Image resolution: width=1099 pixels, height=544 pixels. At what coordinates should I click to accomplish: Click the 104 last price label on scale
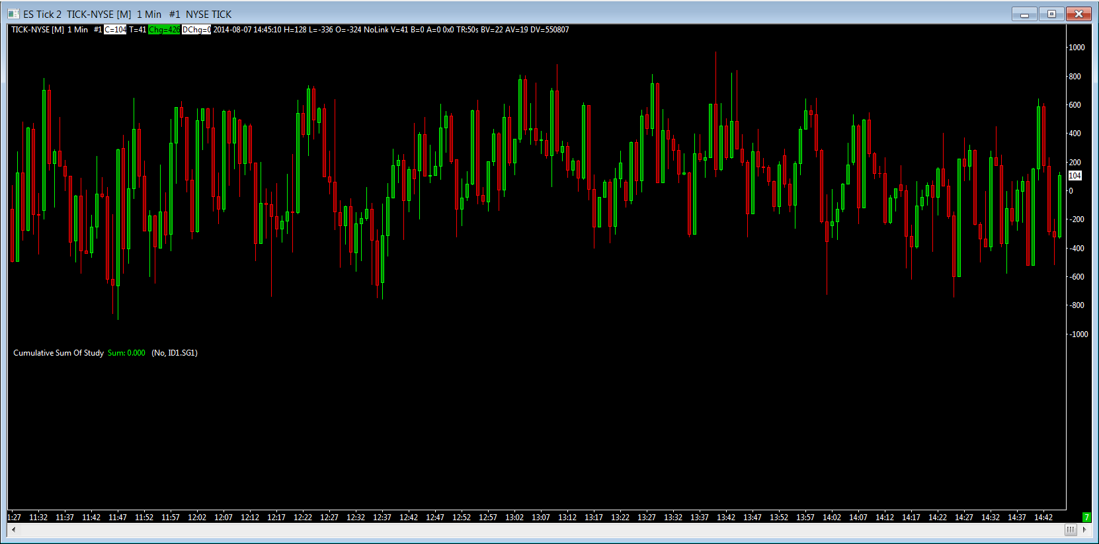[x=1075, y=176]
